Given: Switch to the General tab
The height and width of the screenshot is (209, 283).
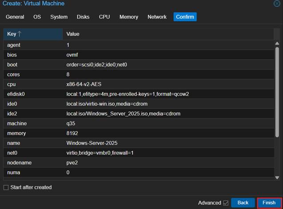Looking at the screenshot, I should point(15,17).
